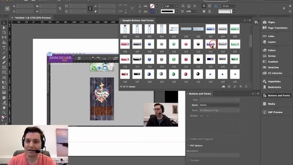Add an action with the plus button
The width and height of the screenshot is (293, 165).
pos(201,116)
